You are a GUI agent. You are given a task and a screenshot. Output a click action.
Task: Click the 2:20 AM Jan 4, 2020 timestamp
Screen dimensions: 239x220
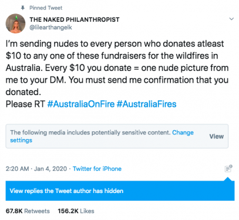coord(36,169)
